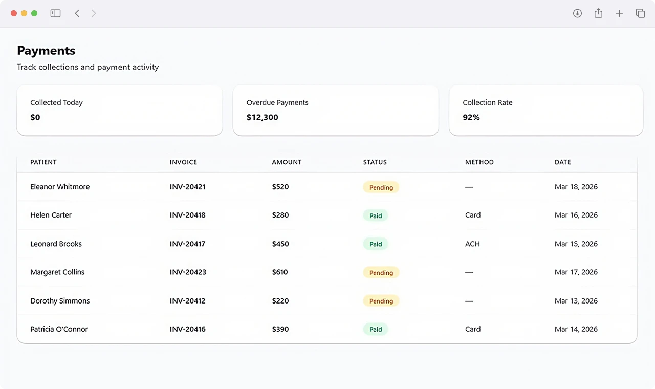The image size is (655, 389).
Task: Show the tab overview icon
Action: (640, 13)
